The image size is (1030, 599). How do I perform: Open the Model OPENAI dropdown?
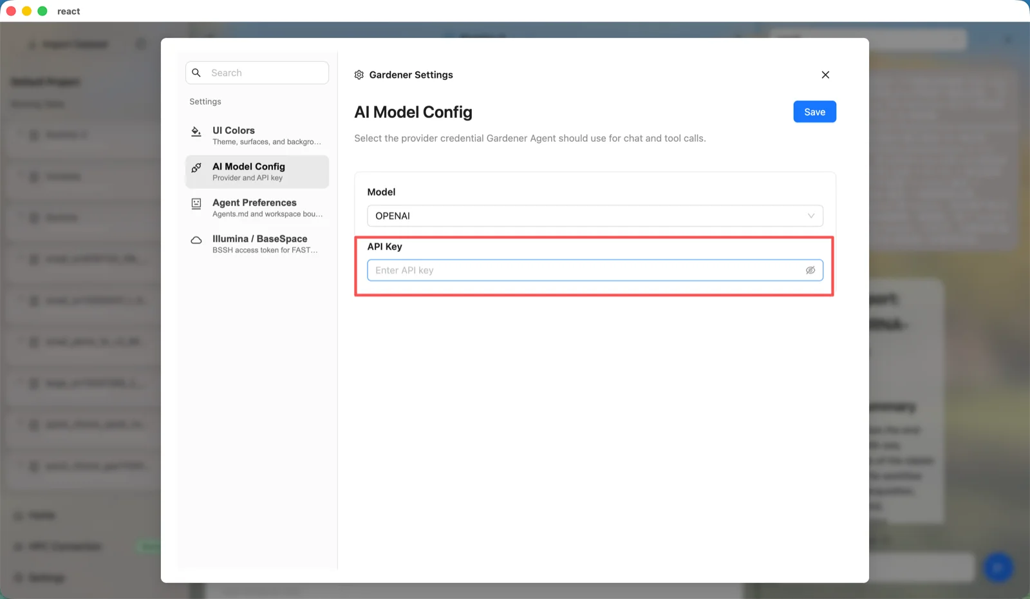pos(595,216)
